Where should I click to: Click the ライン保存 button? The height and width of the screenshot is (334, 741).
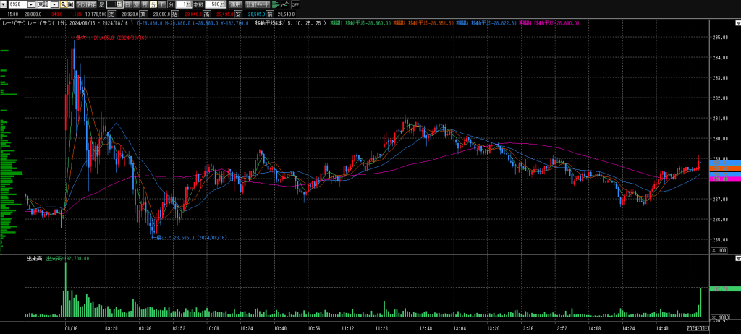click(x=86, y=4)
